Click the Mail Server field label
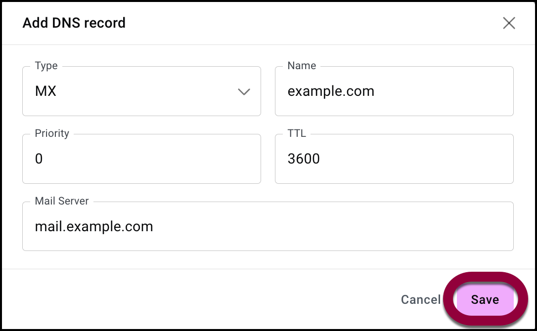 62,201
